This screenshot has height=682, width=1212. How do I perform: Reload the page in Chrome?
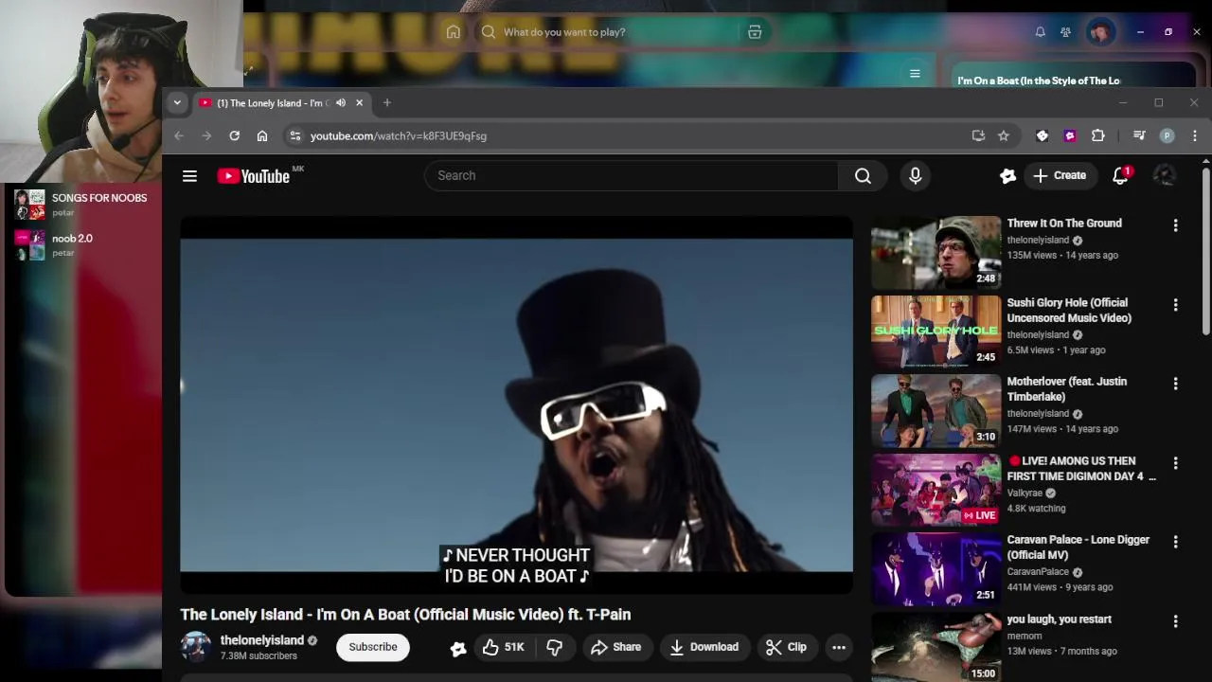[x=234, y=135]
